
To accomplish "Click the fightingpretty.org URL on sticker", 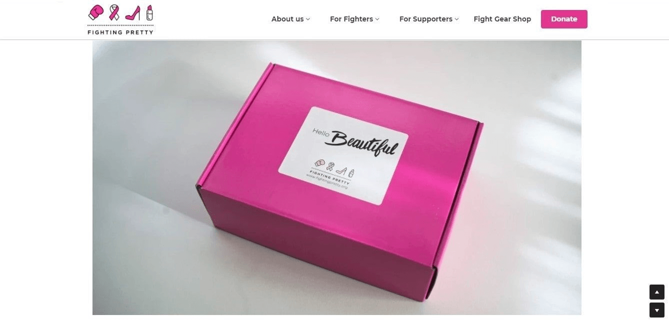I will point(326,182).
